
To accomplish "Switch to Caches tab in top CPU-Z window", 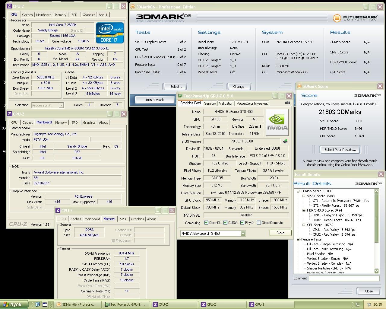I will coord(27,15).
